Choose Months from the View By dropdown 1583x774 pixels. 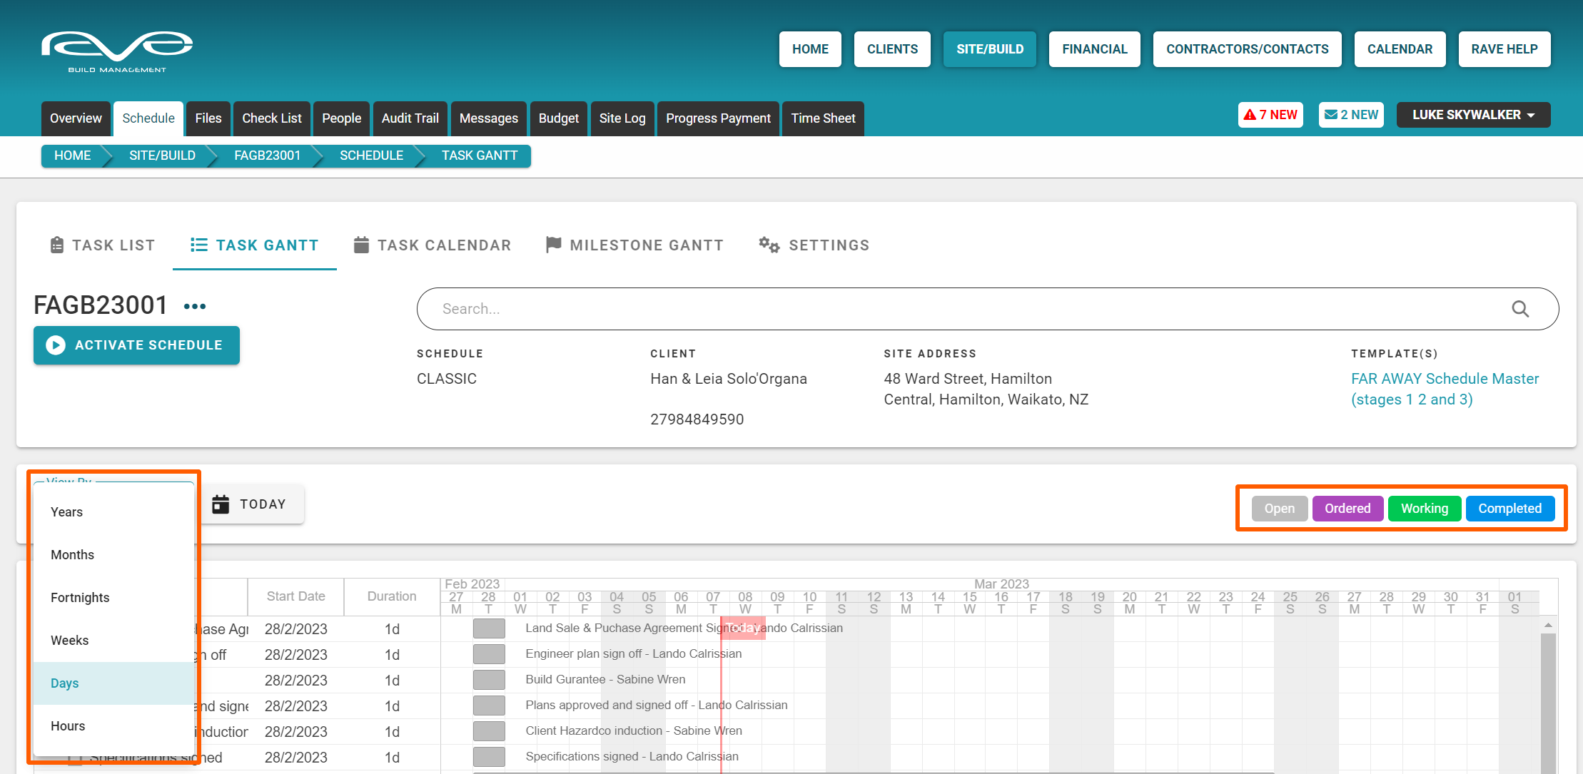coord(72,554)
